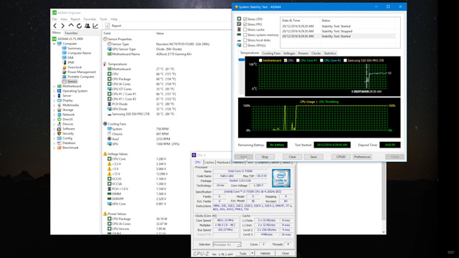Click the Software icon in tree
Viewport: 459px width, 258px height.
(x=59, y=129)
